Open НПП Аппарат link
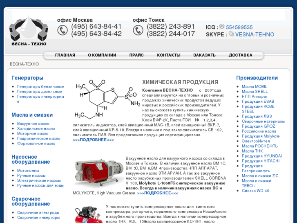The width and height of the screenshot is (297, 223). (x=255, y=97)
